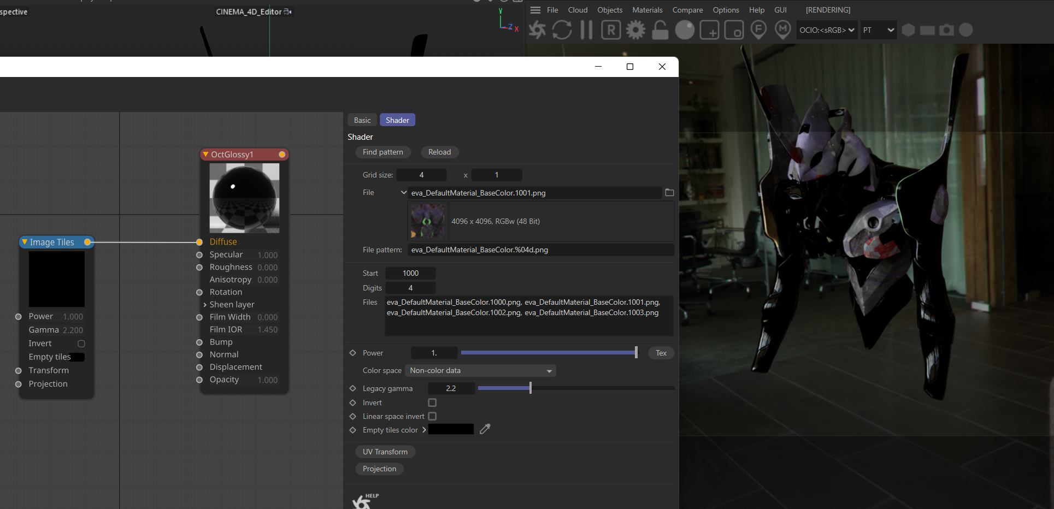Image resolution: width=1054 pixels, height=509 pixels.
Task: Expand the Sheen layer section
Action: 205,305
